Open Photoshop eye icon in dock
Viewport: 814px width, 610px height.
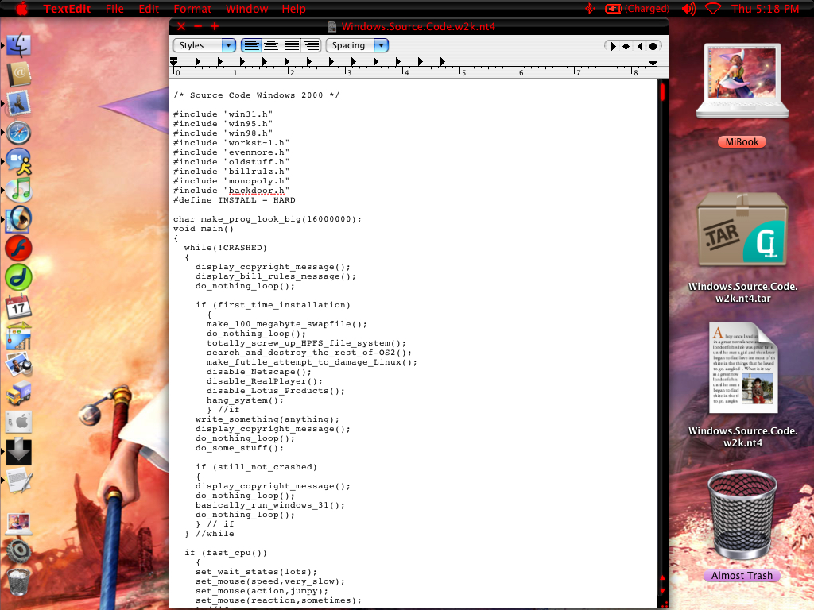click(19, 219)
